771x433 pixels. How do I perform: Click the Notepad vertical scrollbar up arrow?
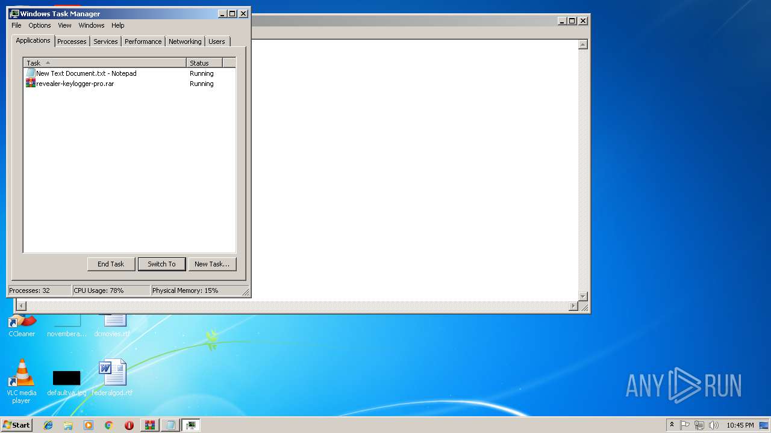(x=582, y=45)
